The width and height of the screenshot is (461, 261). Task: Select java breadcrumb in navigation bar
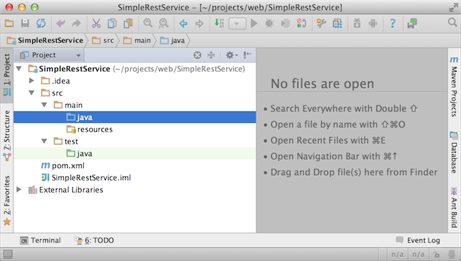(173, 40)
